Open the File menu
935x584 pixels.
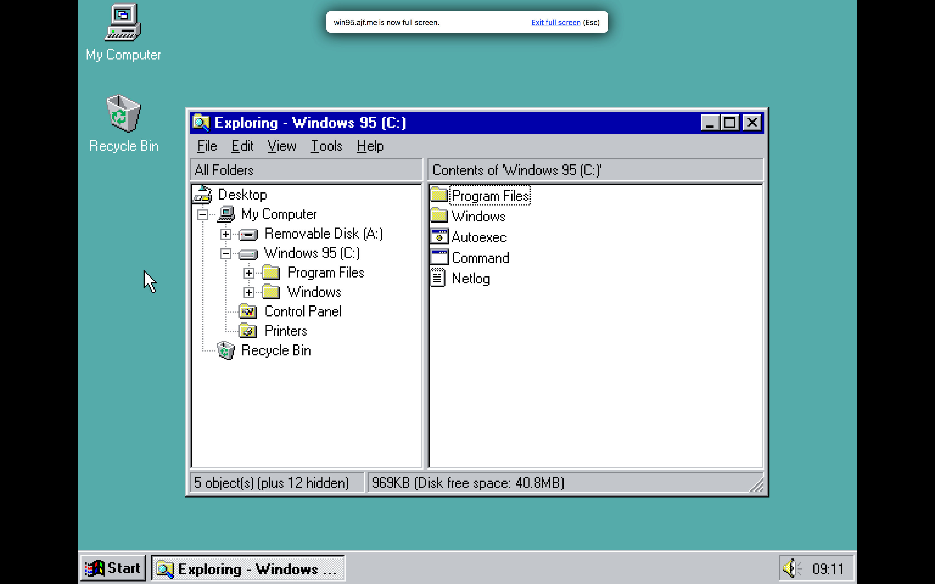click(207, 146)
